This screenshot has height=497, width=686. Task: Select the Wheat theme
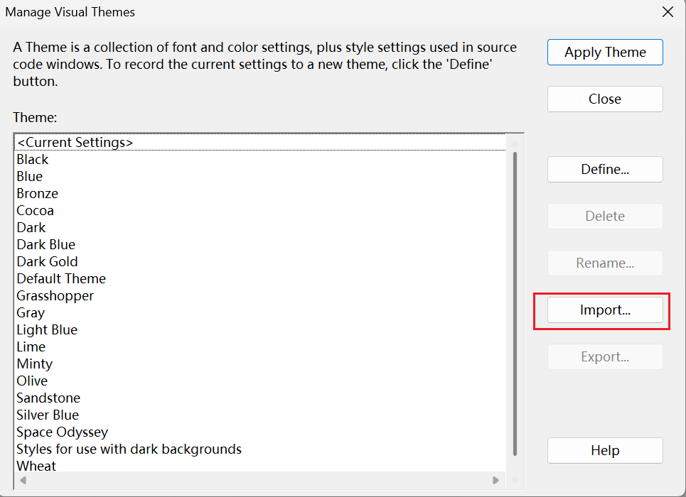pyautogui.click(x=260, y=465)
